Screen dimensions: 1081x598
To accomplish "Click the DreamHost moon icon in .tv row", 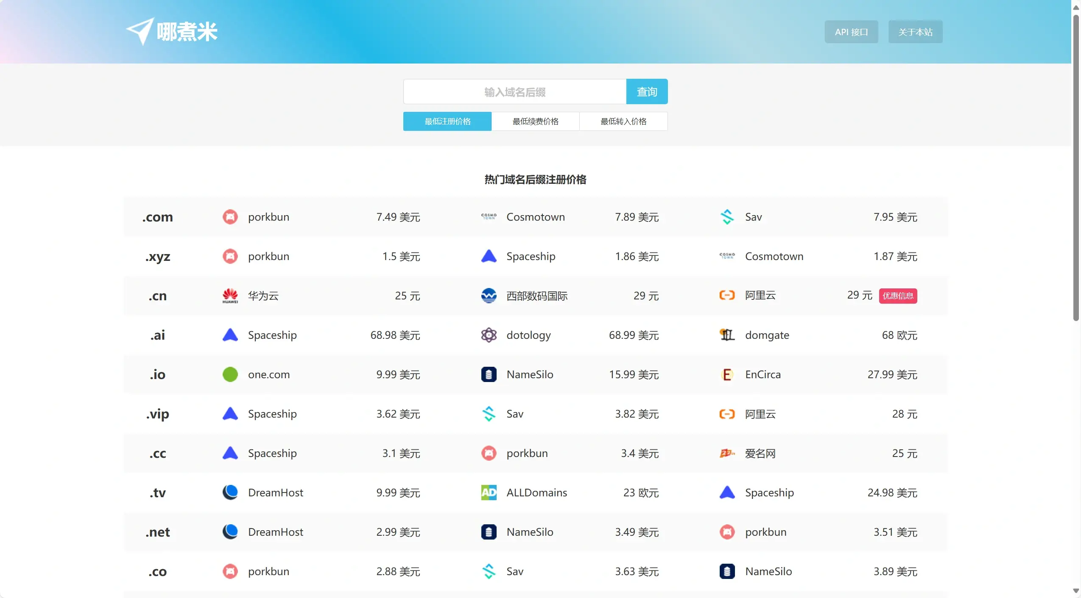I will (x=230, y=493).
